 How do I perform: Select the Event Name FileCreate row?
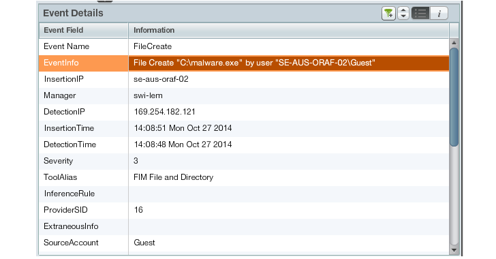coord(244,46)
